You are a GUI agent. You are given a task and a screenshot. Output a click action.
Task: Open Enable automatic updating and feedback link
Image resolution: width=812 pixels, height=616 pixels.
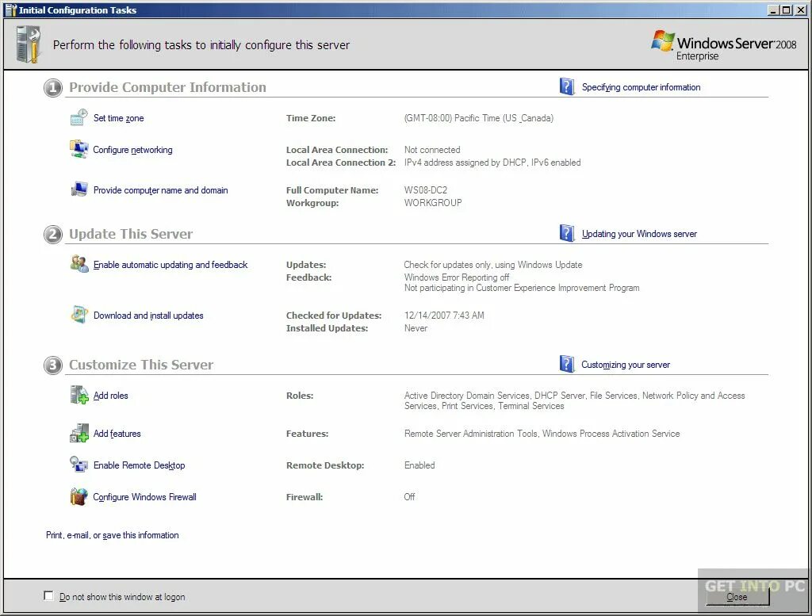[x=170, y=265]
